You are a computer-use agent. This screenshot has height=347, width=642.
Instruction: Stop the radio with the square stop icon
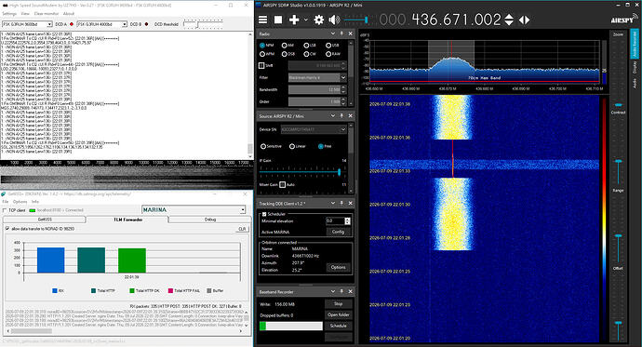coord(278,20)
